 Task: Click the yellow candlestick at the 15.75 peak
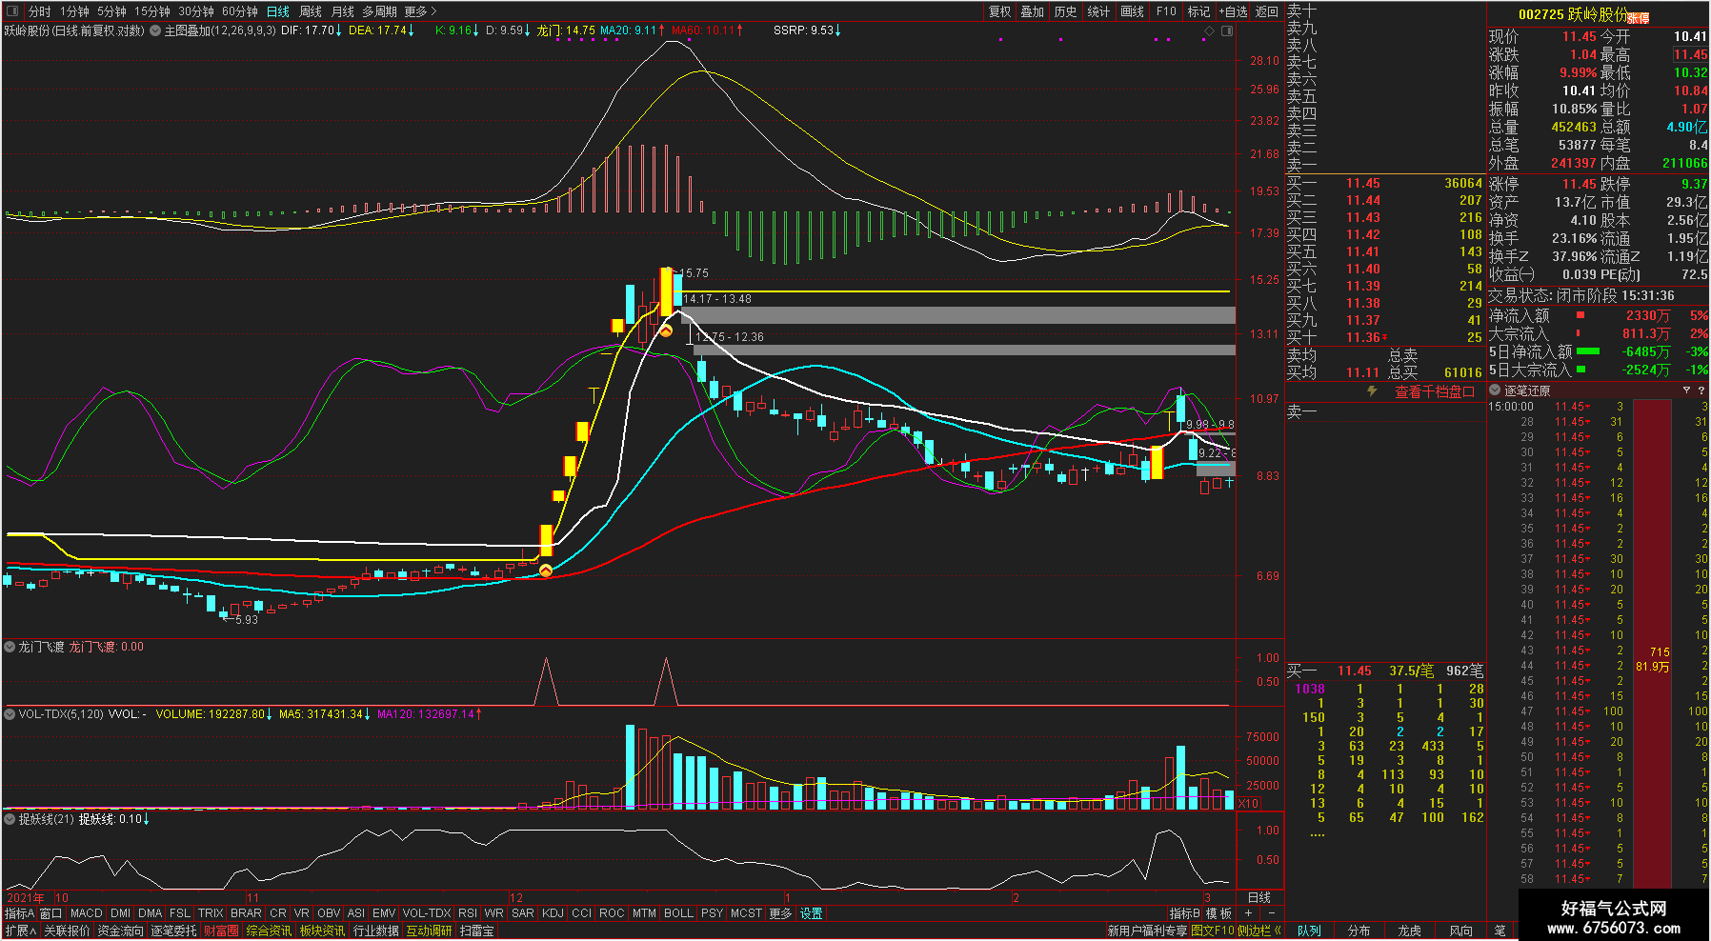point(666,292)
